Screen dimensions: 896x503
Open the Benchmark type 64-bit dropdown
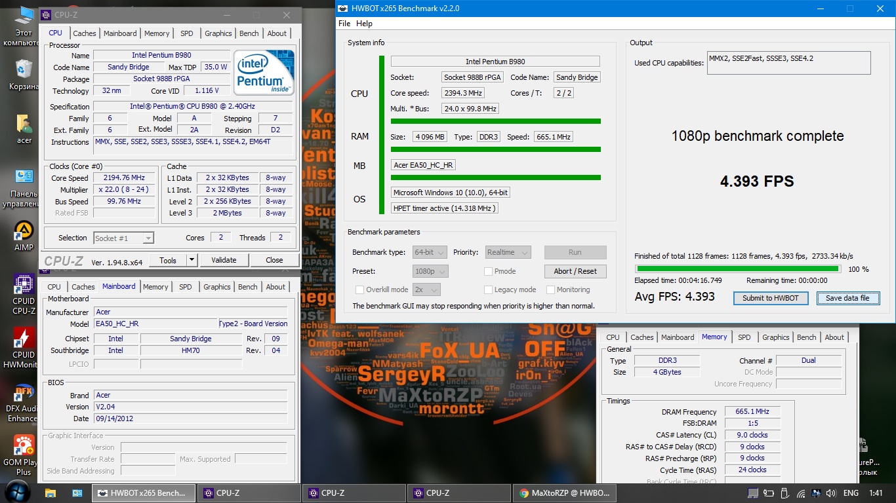(430, 252)
